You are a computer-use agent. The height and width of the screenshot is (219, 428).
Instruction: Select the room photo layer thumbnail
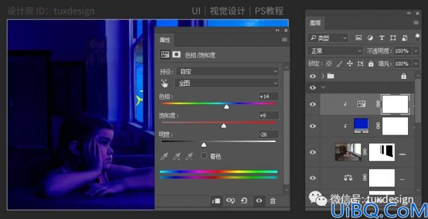(x=348, y=152)
